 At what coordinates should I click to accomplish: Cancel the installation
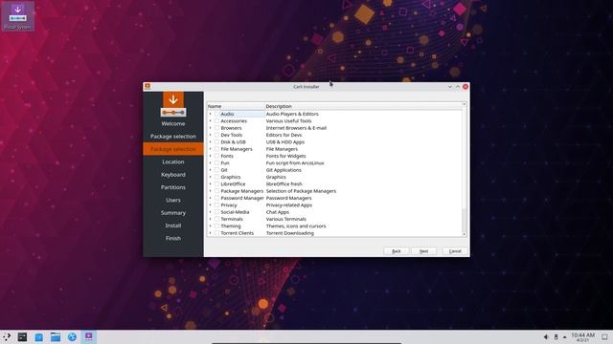pos(455,251)
